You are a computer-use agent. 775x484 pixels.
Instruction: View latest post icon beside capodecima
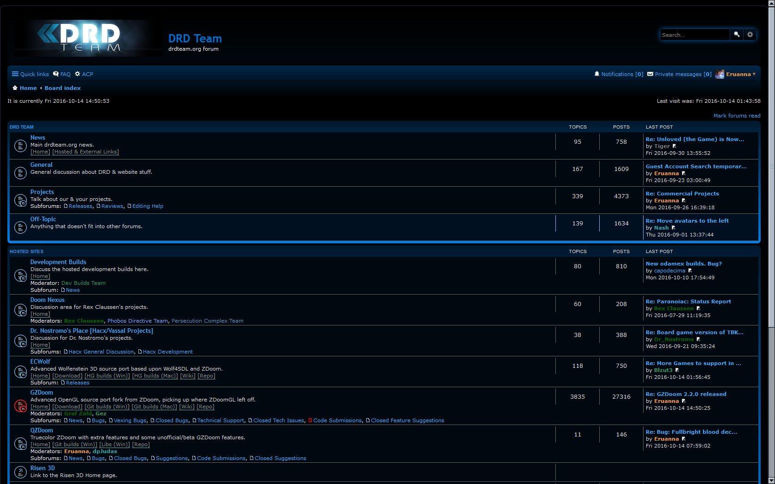click(x=690, y=271)
